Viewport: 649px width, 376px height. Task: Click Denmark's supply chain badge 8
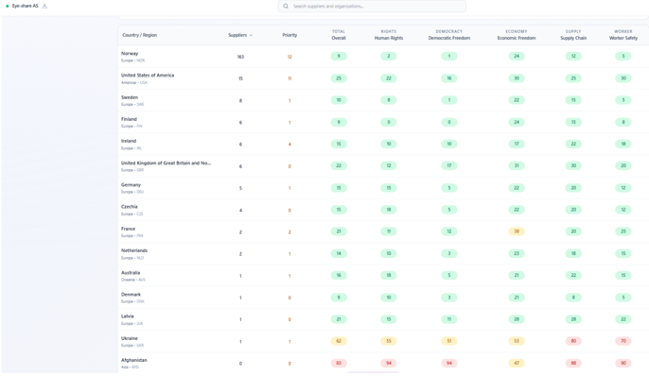coord(573,297)
